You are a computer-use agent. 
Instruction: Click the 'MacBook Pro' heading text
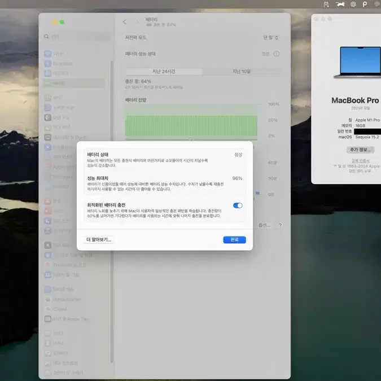(x=355, y=100)
